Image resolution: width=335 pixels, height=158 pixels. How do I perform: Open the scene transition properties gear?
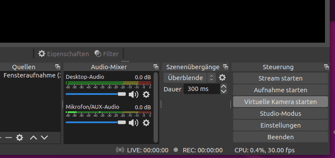(x=222, y=77)
